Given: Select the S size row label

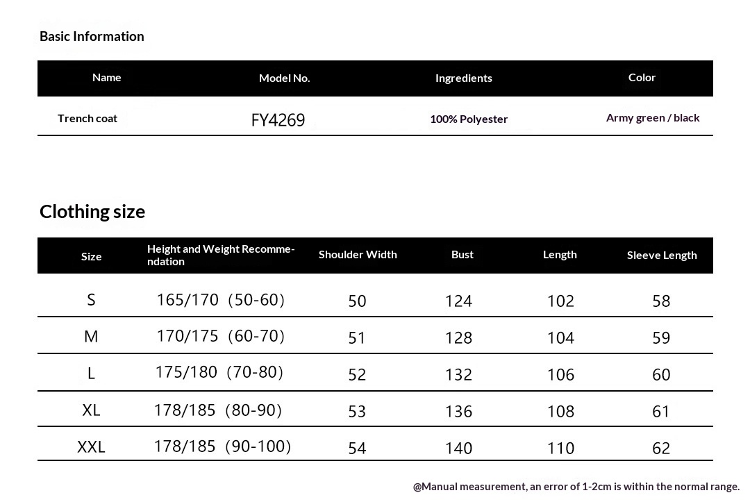Looking at the screenshot, I should [91, 300].
